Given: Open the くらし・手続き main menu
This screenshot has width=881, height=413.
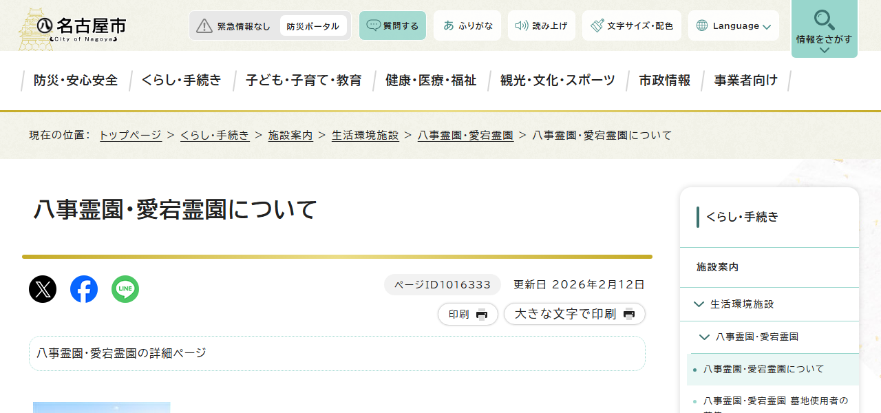Looking at the screenshot, I should (x=182, y=81).
